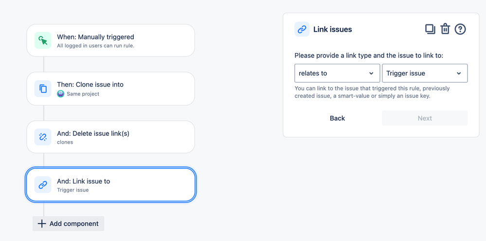Screen dimensions: 486x241
Task: Select the 'When: Manually triggered' step
Action: (110, 40)
